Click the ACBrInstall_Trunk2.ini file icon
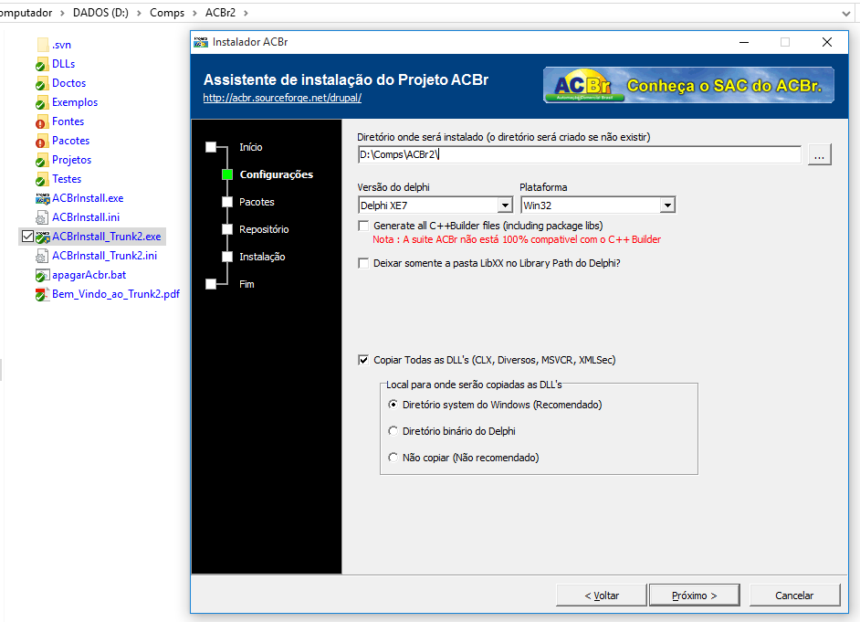This screenshot has height=622, width=860. (x=42, y=256)
